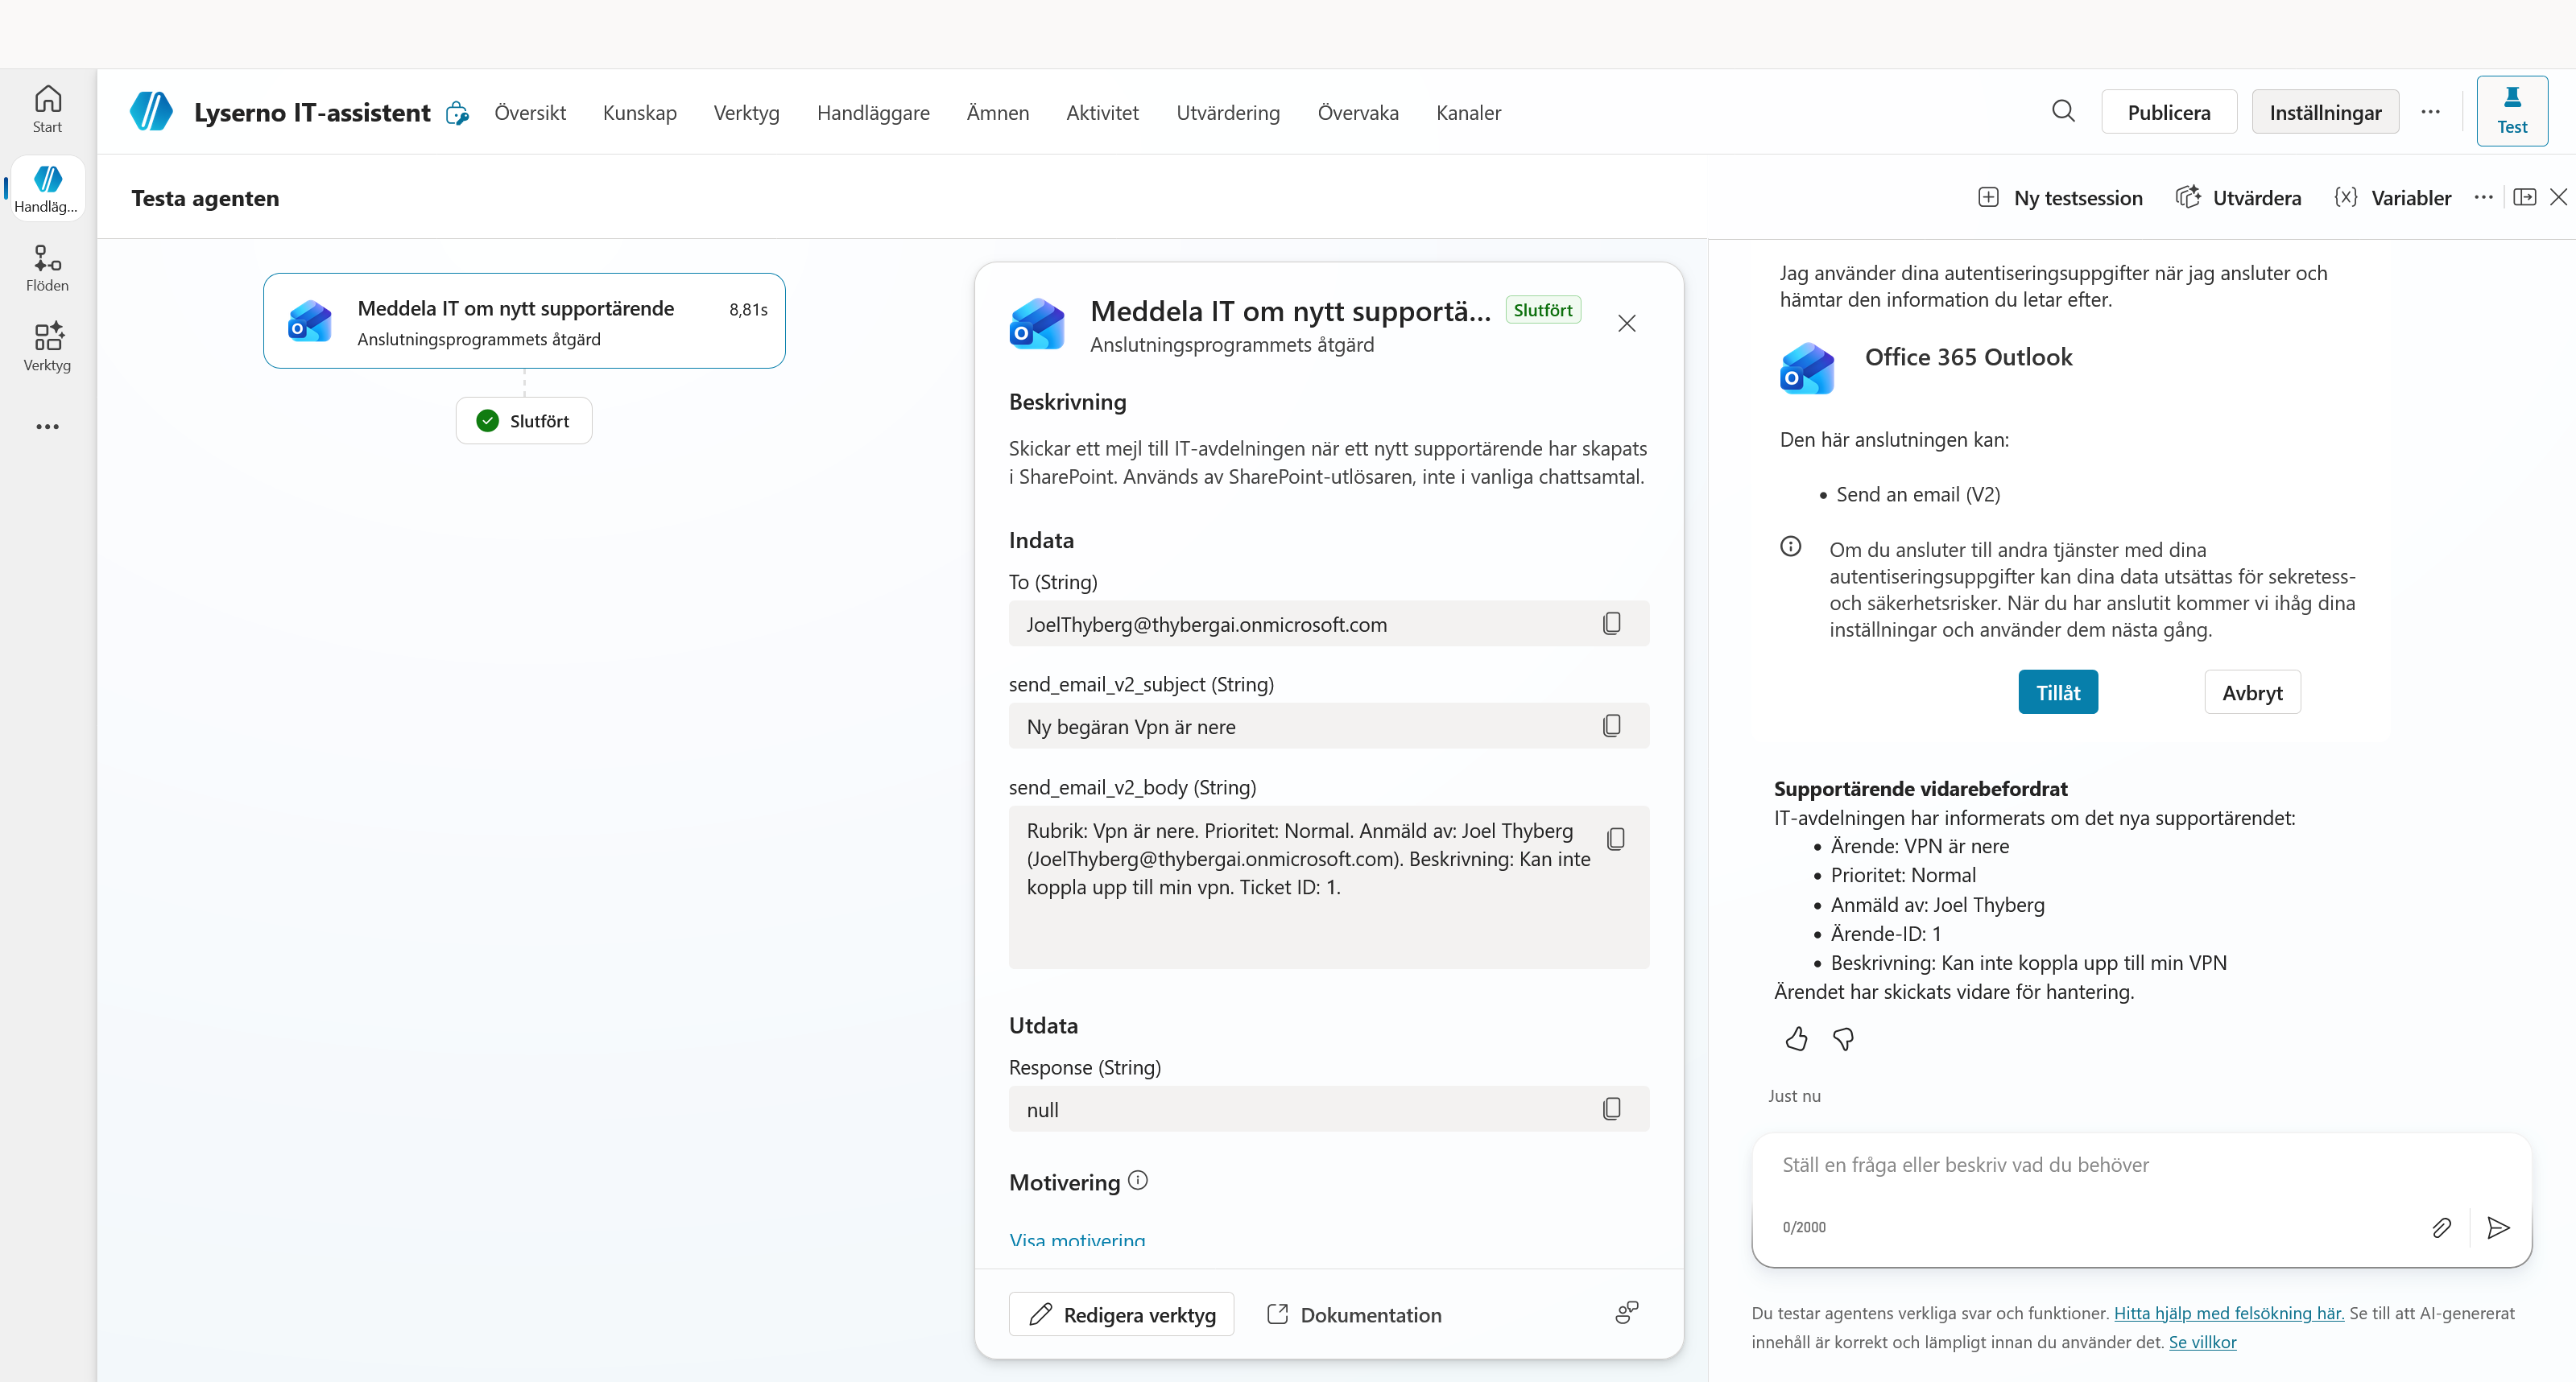The width and height of the screenshot is (2576, 1382).
Task: Start a Ny testsession
Action: 2061,197
